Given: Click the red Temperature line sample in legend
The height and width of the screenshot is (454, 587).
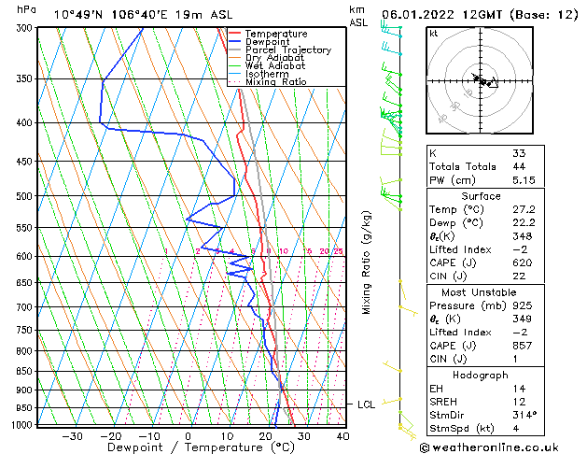Looking at the screenshot, I should click(234, 34).
